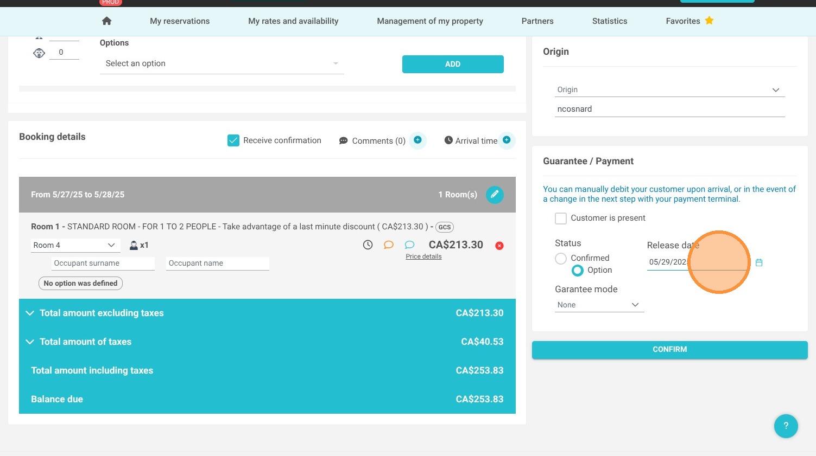Click the blue comment bubble icon
This screenshot has width=816, height=456.
click(x=409, y=245)
